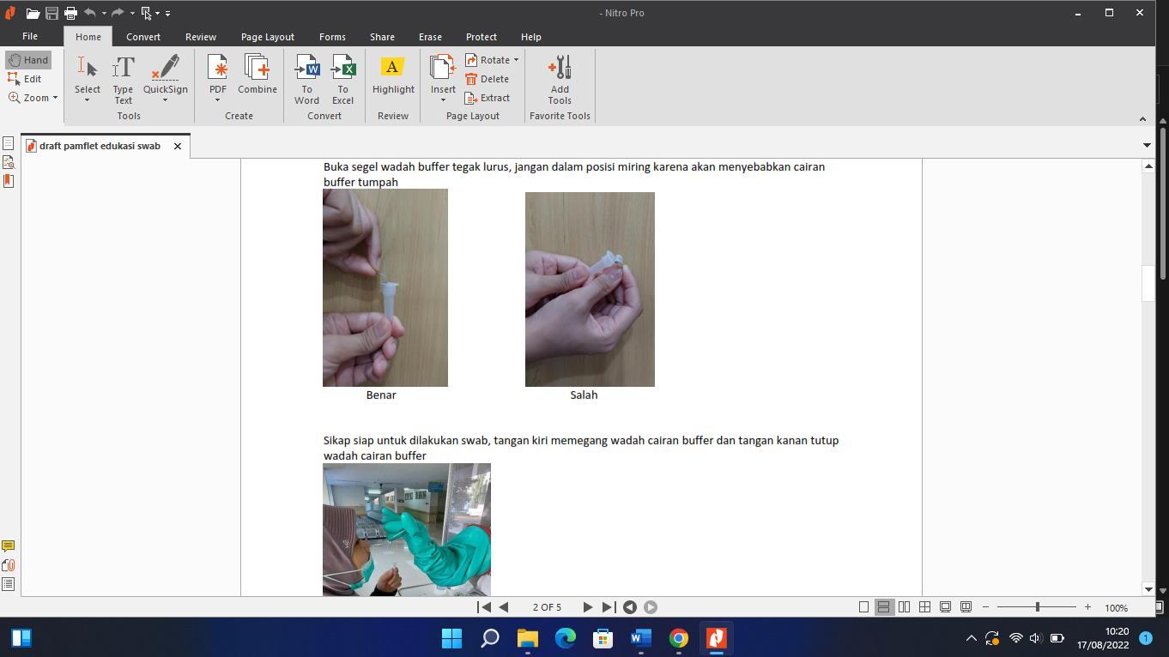Open the Pages pane in the left sidebar
The image size is (1169, 657).
click(x=9, y=143)
